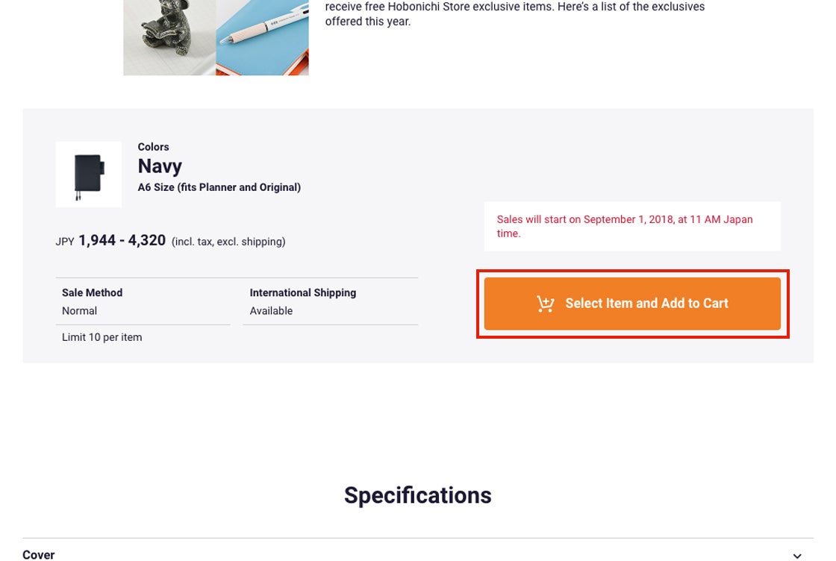Click the A6 Size fits Planner text
The image size is (836, 561).
pyautogui.click(x=219, y=187)
